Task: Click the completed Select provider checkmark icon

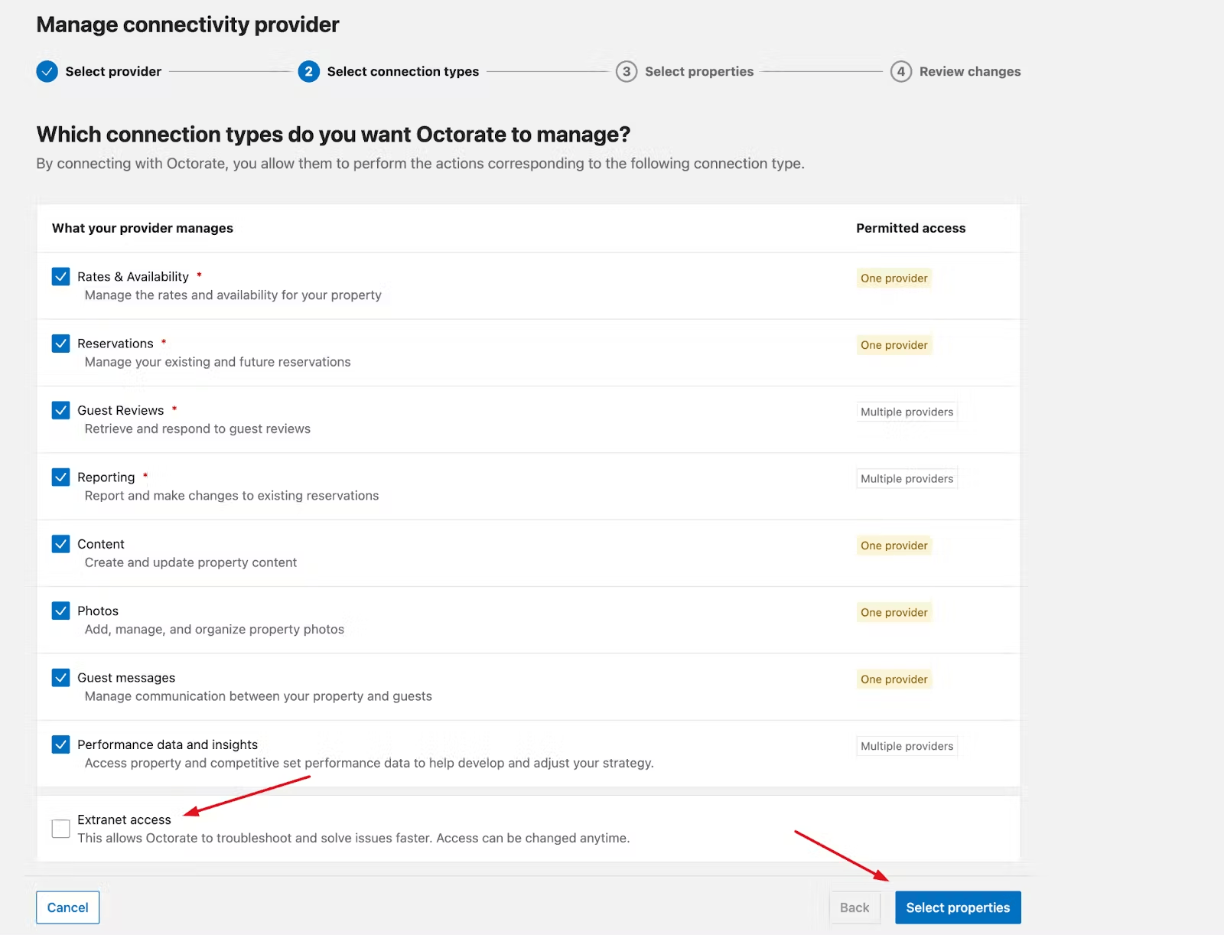Action: [47, 71]
